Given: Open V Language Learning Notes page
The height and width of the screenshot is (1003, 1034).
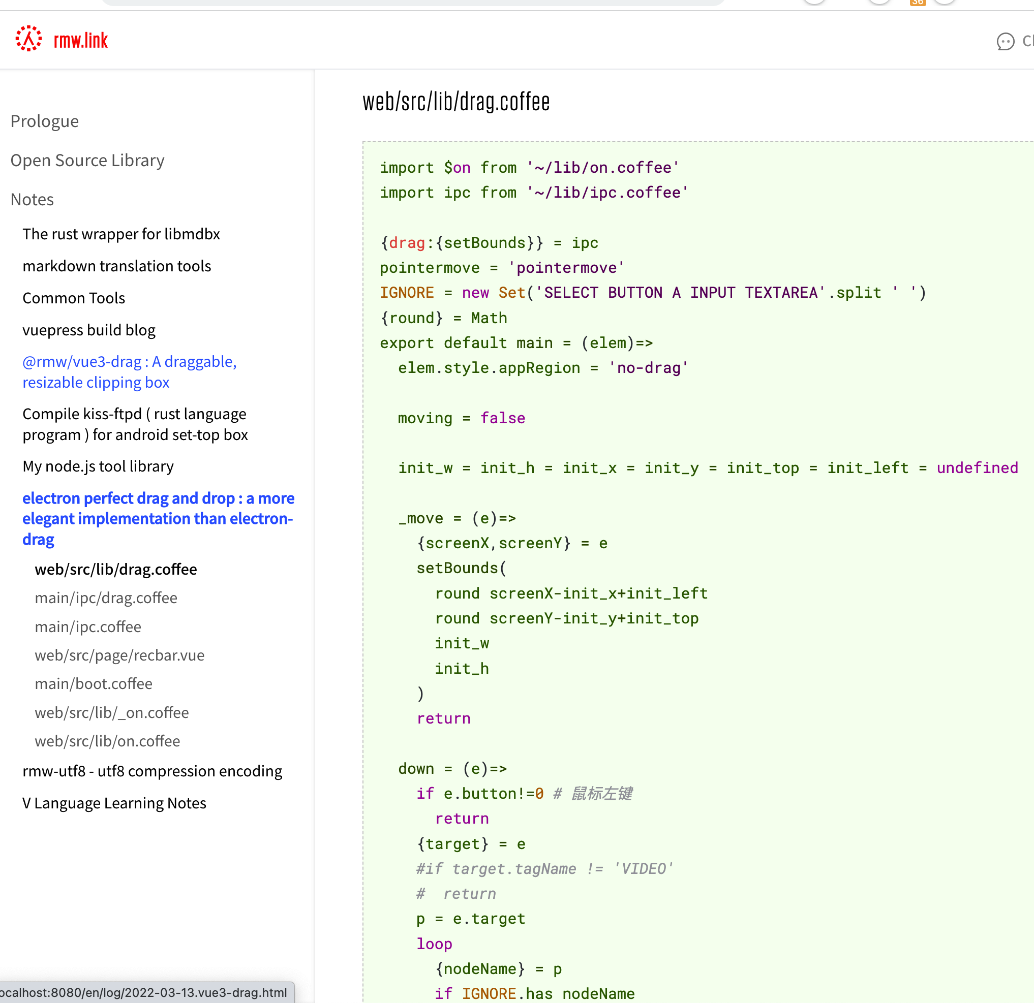Looking at the screenshot, I should [114, 803].
